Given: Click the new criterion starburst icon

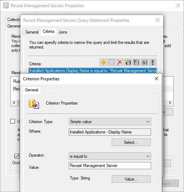Looking at the screenshot, I should tap(103, 62).
